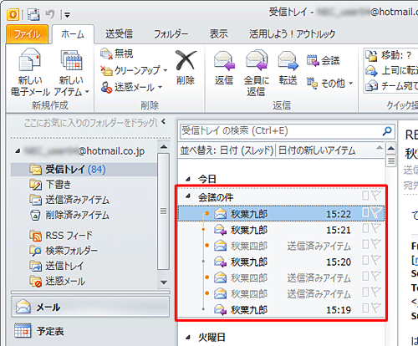The width and height of the screenshot is (418, 346).
Task: Switch to メール navigation button
Action: (x=90, y=307)
